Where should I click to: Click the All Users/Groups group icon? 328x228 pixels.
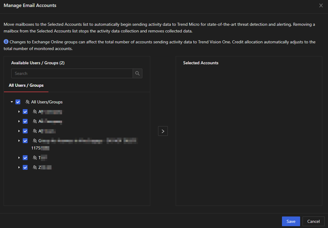click(x=28, y=102)
